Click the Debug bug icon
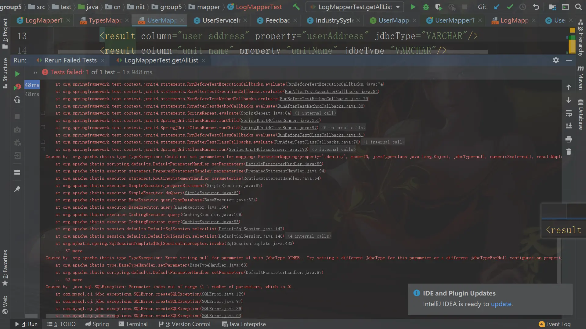586x329 pixels. click(426, 7)
